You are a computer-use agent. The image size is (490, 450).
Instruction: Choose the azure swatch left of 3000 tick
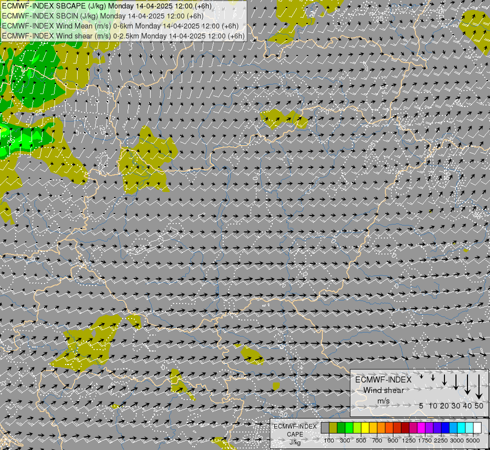click(x=453, y=427)
